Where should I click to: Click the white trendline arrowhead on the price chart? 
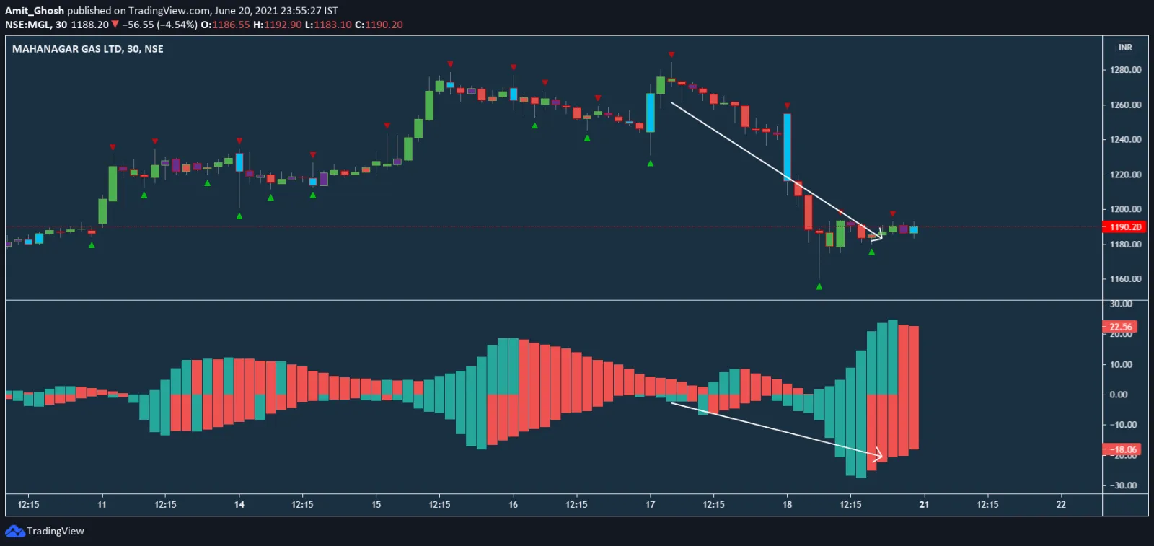[x=878, y=236]
